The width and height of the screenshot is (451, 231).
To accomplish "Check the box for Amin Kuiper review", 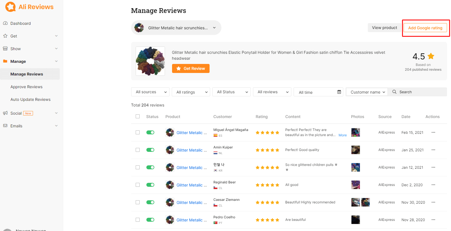I will click(x=138, y=150).
